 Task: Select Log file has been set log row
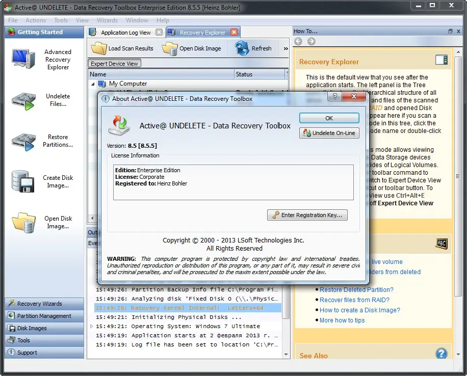tap(188, 345)
